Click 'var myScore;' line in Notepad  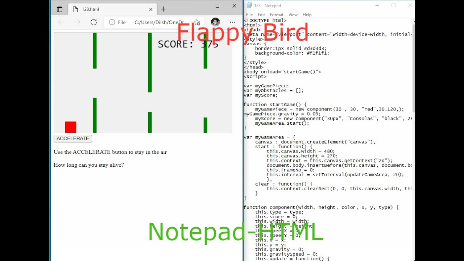261,95
